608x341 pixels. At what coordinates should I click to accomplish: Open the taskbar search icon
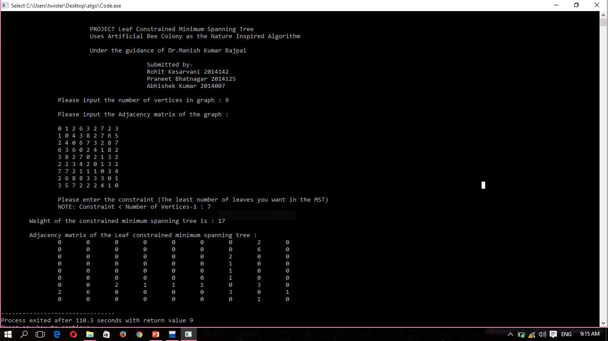click(24, 334)
